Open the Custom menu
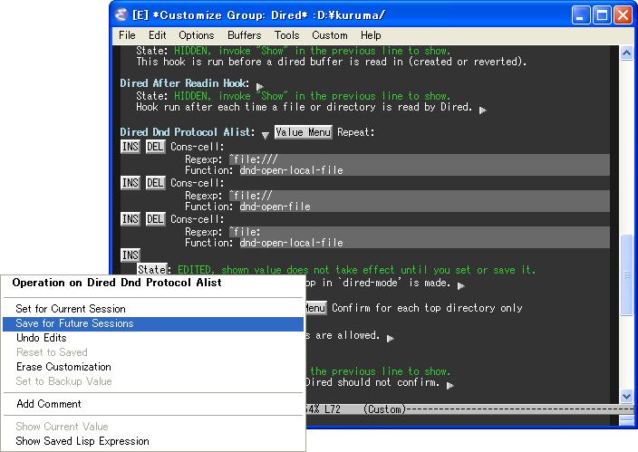 point(330,35)
